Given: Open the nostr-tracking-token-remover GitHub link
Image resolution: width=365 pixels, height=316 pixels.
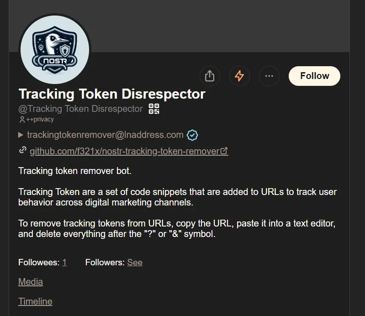Looking at the screenshot, I should tap(125, 151).
